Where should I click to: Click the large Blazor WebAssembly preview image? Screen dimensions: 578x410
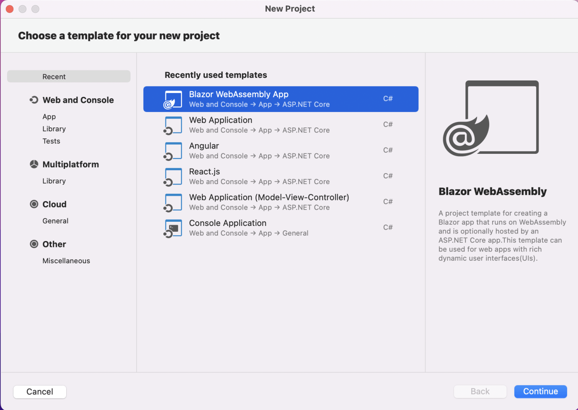[x=491, y=118]
